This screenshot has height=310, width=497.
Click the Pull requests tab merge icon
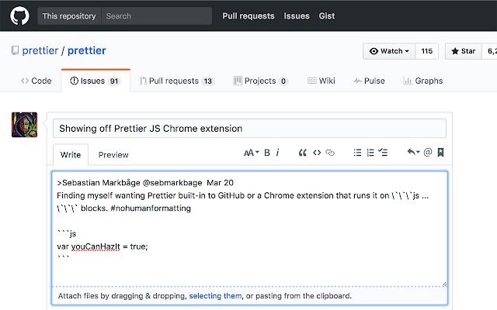(143, 81)
